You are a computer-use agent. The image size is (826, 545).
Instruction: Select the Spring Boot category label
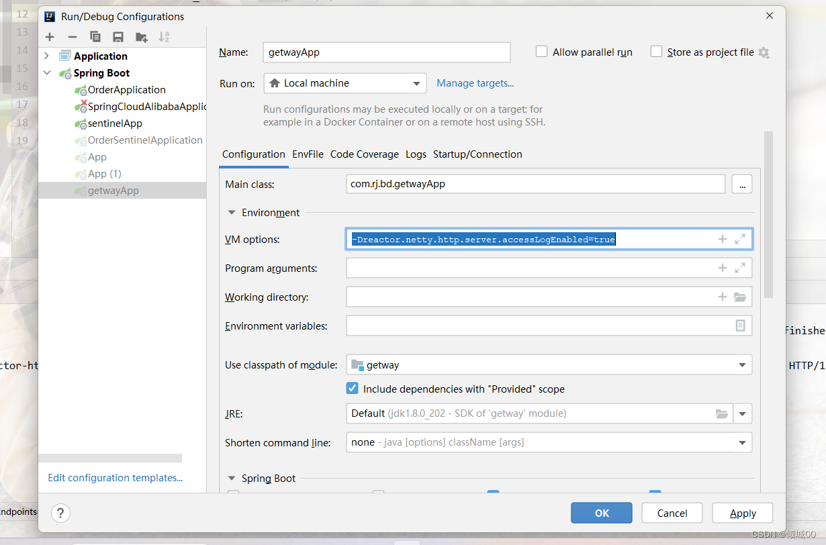tap(102, 73)
